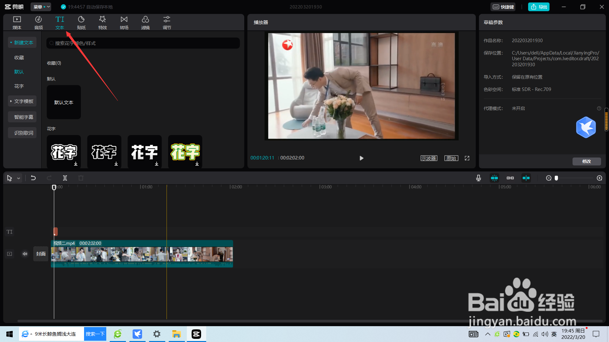Show hidden system tray icons

pos(488,334)
